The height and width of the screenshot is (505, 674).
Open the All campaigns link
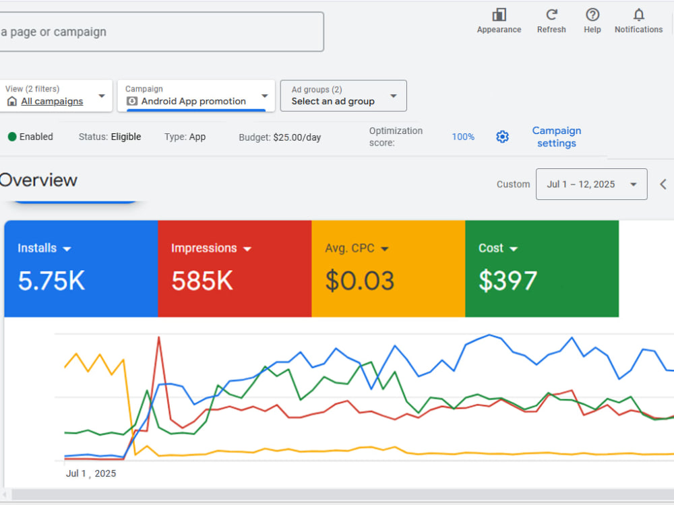pos(52,102)
